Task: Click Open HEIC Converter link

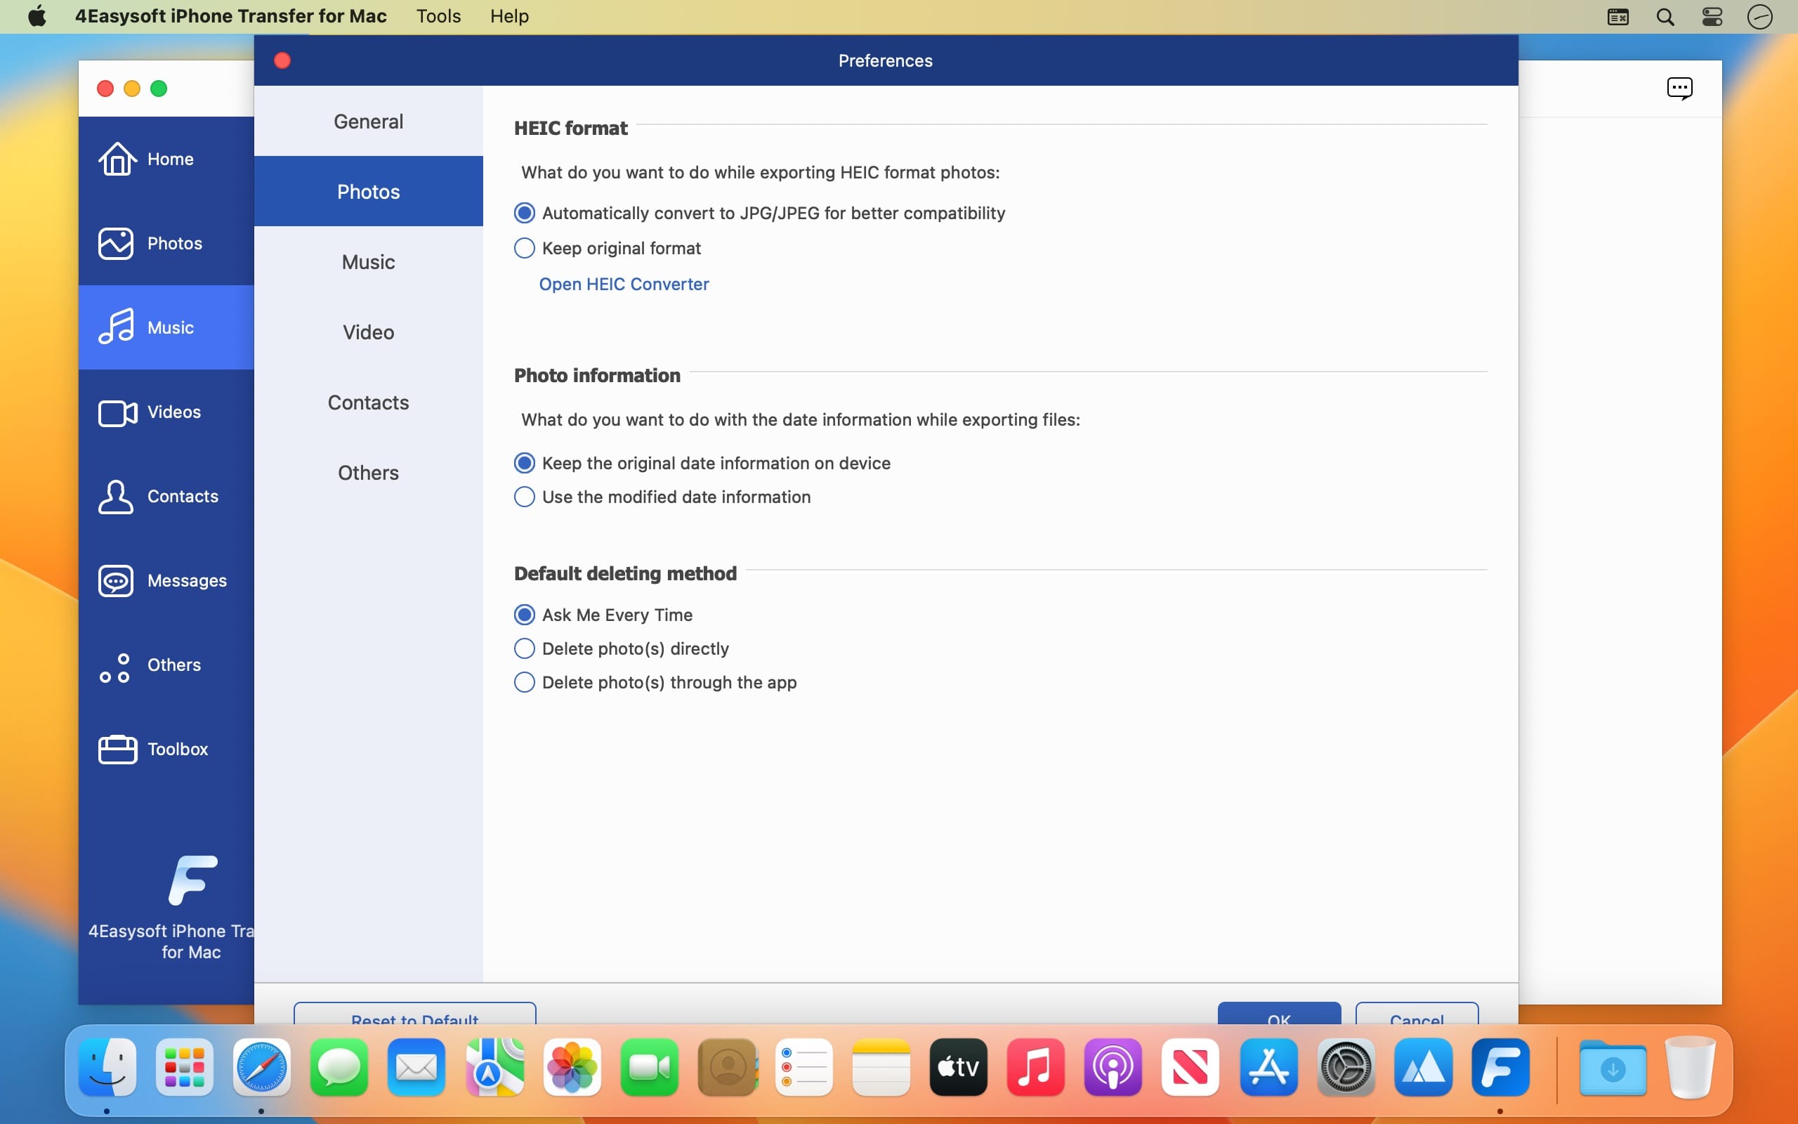Action: (x=624, y=284)
